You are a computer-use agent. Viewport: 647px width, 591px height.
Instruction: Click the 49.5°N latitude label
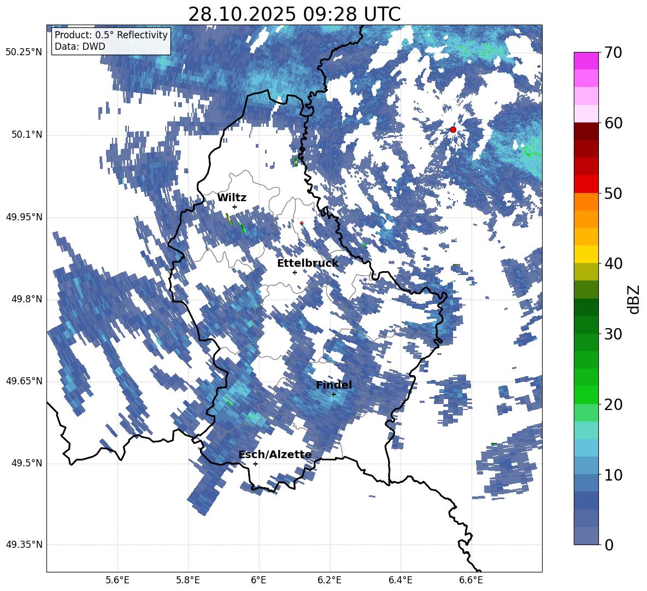(x=26, y=463)
